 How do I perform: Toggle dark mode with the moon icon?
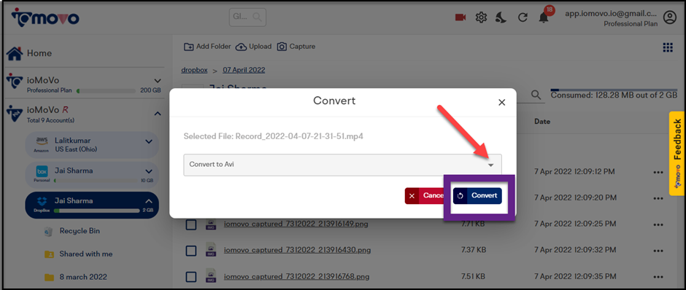[x=501, y=17]
